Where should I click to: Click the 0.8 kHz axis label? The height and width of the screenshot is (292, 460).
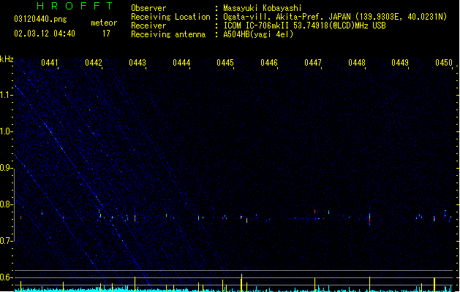pyautogui.click(x=7, y=204)
